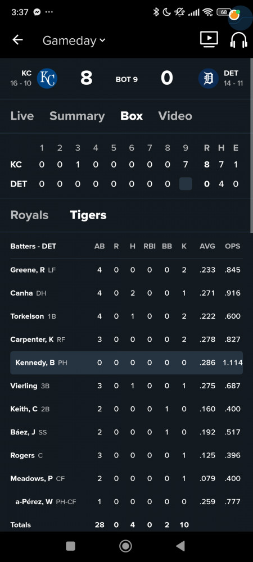This screenshot has height=562, width=253.
Task: Open the video stream TV icon
Action: pos(209,39)
